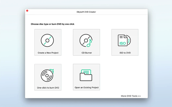
Task: Open the More DVD Tools link
Action: 131,96
